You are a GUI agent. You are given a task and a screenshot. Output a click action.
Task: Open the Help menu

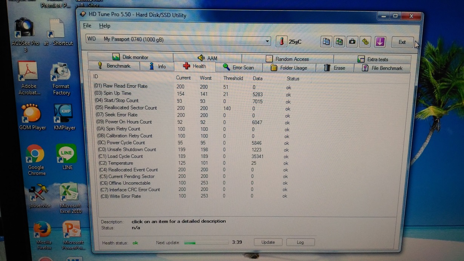(105, 26)
